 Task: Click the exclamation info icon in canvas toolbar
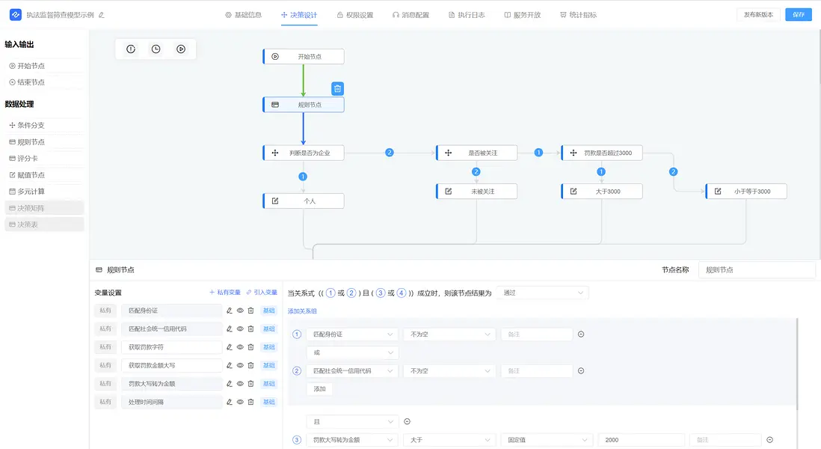131,49
